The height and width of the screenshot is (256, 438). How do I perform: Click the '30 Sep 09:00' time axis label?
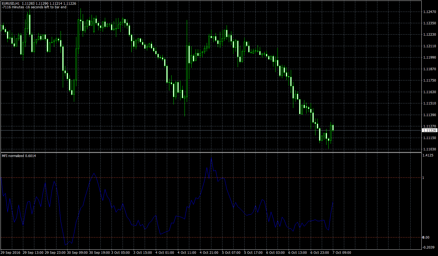click(77, 253)
